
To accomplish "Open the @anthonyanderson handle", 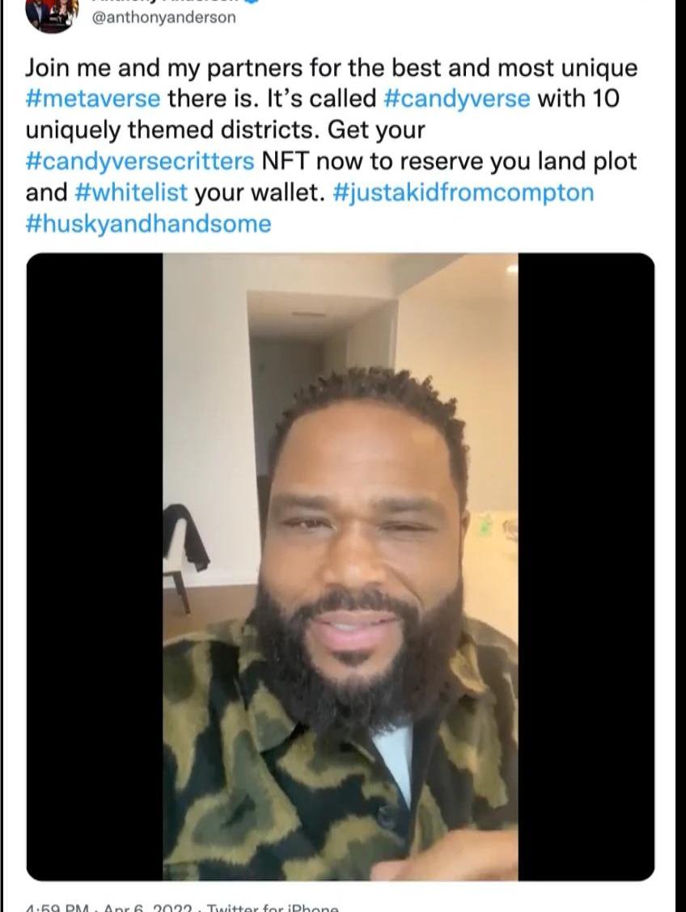I will tap(164, 18).
